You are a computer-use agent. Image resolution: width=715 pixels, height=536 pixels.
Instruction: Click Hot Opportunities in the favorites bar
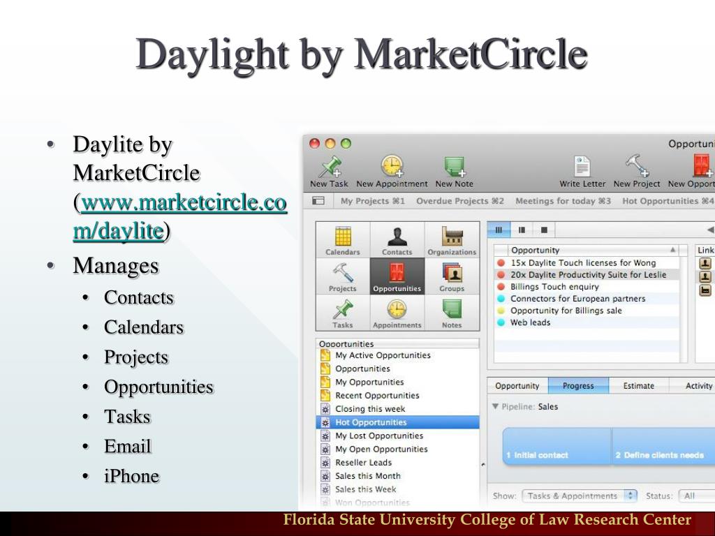pos(668,201)
